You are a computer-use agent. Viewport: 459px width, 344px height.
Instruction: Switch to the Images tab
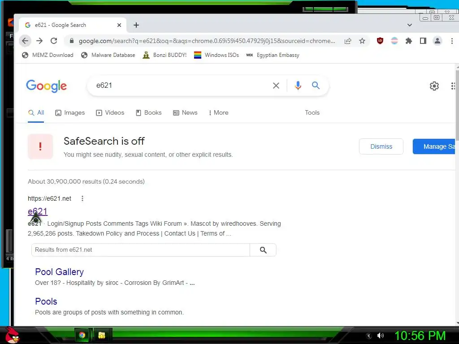(x=70, y=112)
